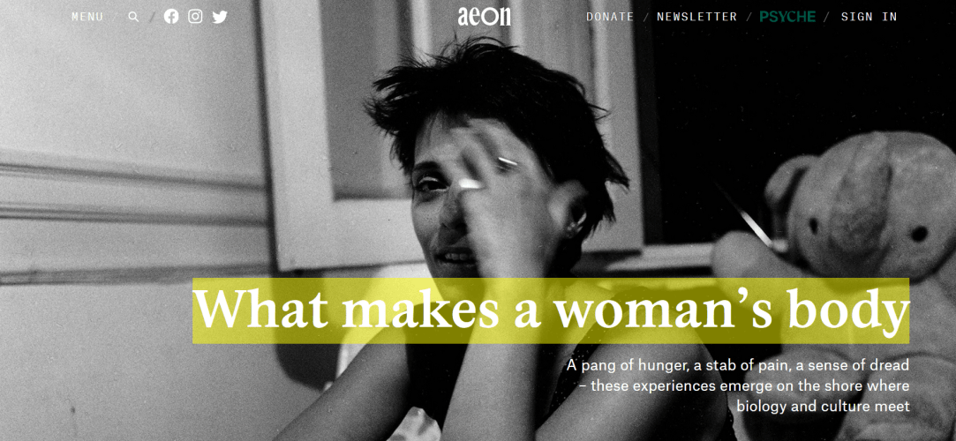Screen dimensions: 956x441
Task: Click SIGN IN in the header
Action: coord(869,17)
